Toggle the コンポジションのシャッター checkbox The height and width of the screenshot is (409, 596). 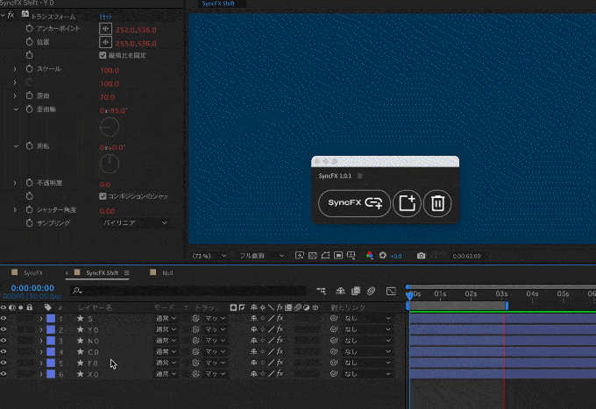pyautogui.click(x=103, y=196)
